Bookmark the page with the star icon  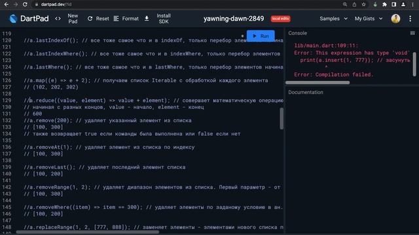coord(364,5)
